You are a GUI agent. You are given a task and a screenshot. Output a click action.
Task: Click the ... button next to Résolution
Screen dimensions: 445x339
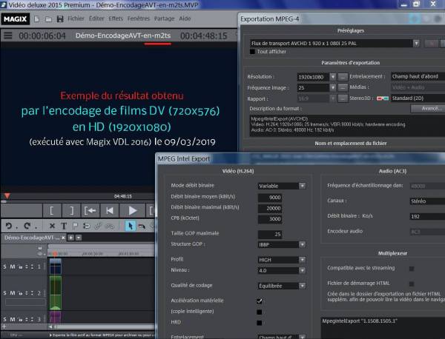click(343, 77)
